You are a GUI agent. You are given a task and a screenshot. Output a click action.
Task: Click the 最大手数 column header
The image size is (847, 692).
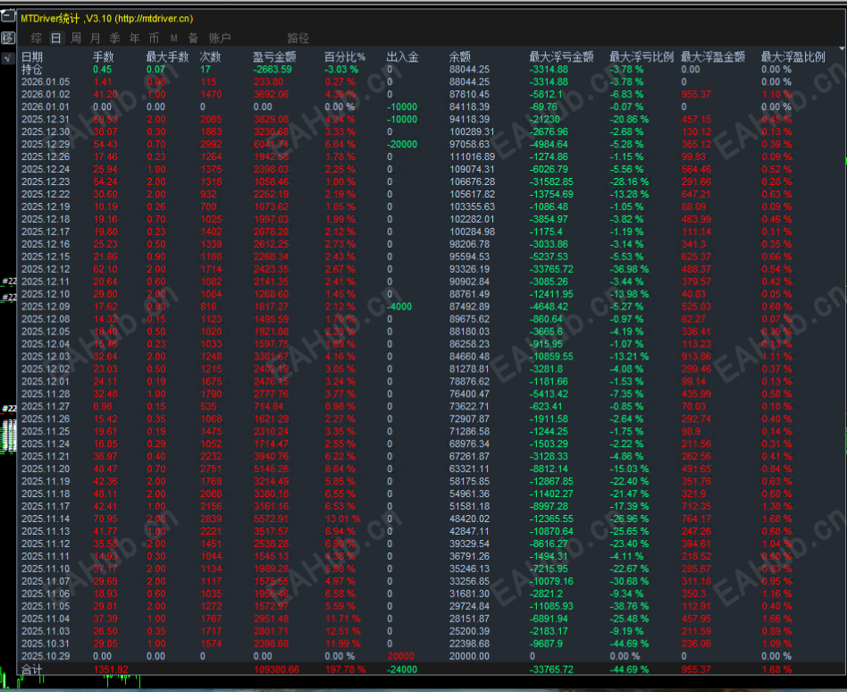(x=167, y=56)
